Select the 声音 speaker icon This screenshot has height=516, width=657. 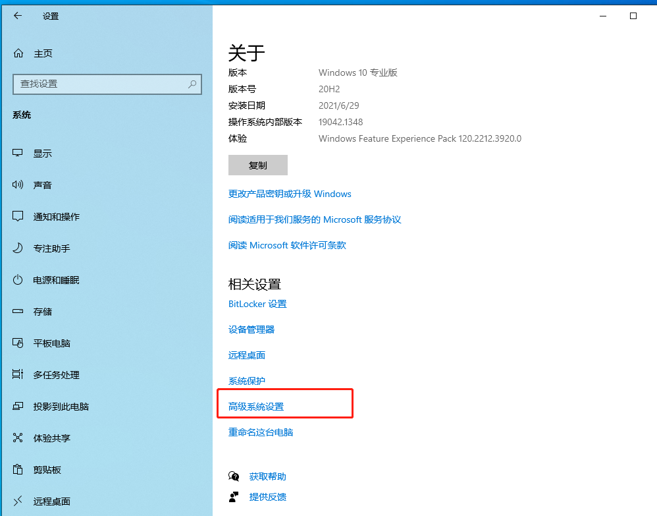[x=18, y=185]
